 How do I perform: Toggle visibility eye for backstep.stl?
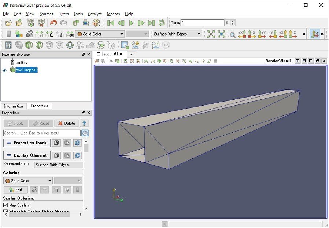(x=4, y=70)
